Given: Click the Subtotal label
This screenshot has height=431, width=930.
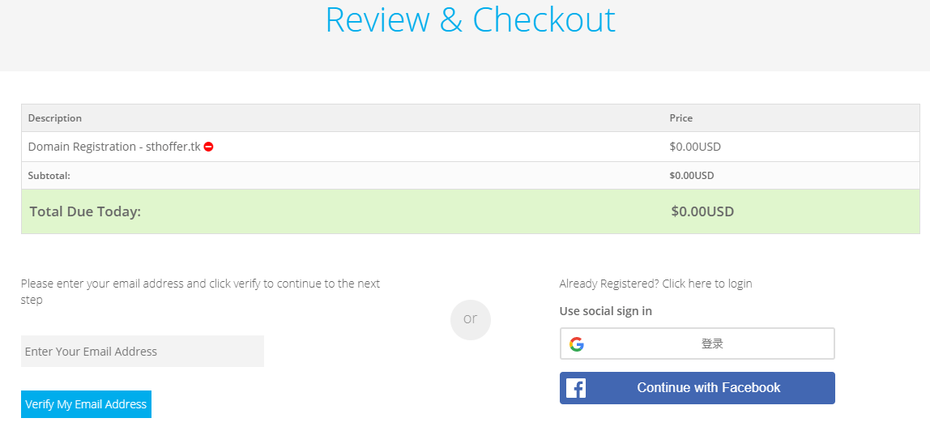Looking at the screenshot, I should coord(49,176).
